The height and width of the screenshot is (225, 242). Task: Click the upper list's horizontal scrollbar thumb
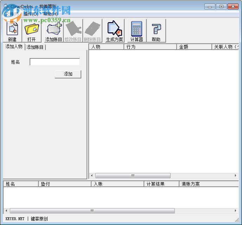(x=133, y=175)
